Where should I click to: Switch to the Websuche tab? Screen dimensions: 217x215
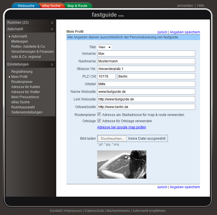(26, 6)
